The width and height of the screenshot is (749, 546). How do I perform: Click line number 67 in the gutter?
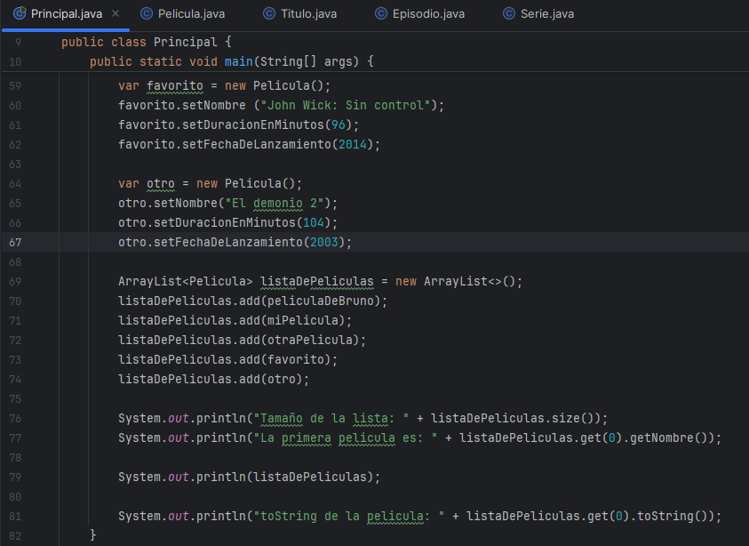click(x=15, y=242)
